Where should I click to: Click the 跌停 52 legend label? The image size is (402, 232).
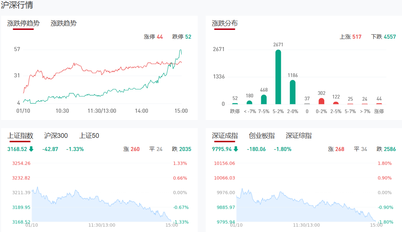(182, 36)
